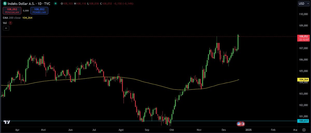Click the 106,000 price axis label

303,60
